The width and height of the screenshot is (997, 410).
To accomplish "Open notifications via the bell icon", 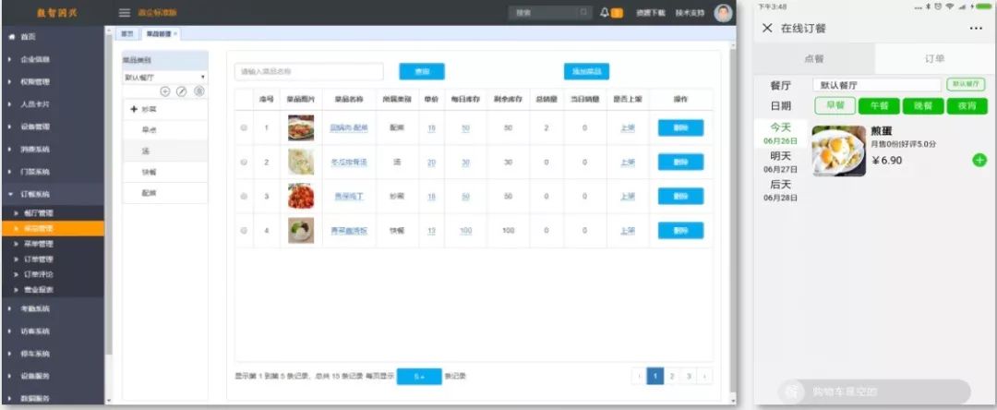I will (x=605, y=13).
